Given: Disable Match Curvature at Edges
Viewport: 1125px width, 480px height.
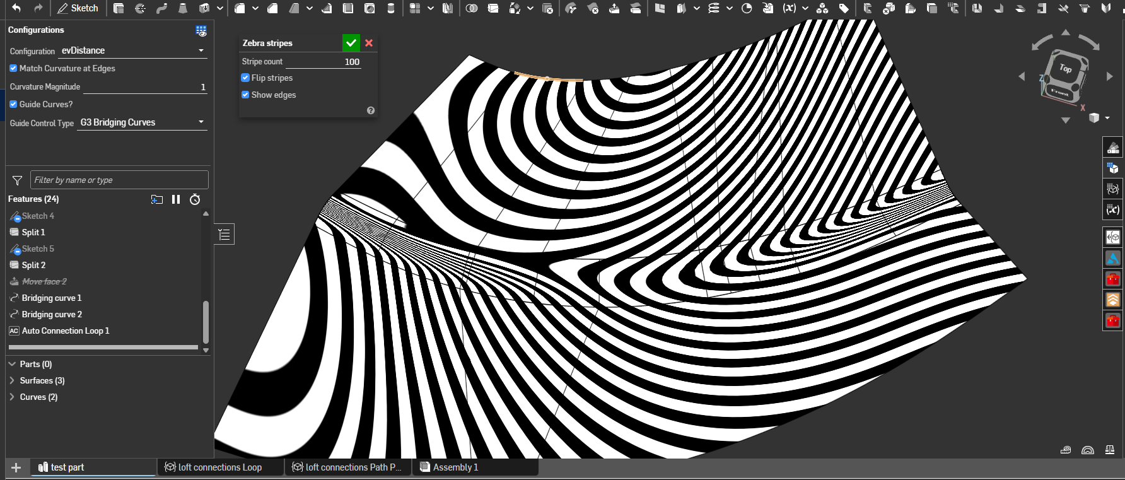Looking at the screenshot, I should pyautogui.click(x=13, y=68).
